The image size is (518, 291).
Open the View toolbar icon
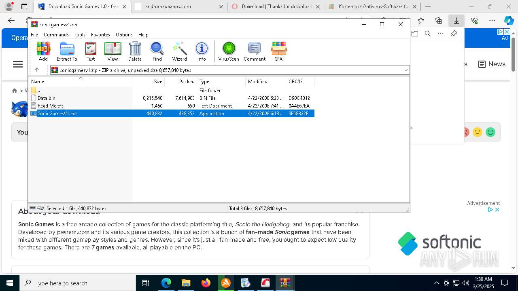click(113, 51)
